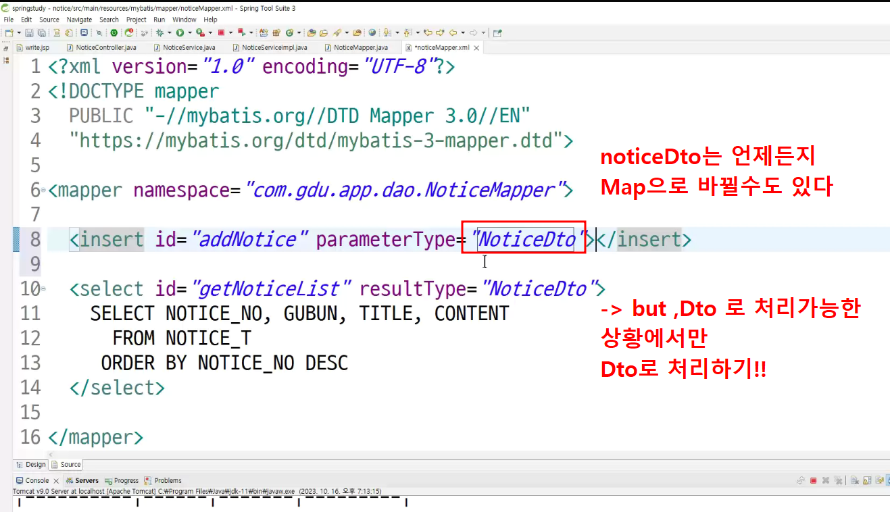
Task: Open the Window menu
Action: (184, 20)
